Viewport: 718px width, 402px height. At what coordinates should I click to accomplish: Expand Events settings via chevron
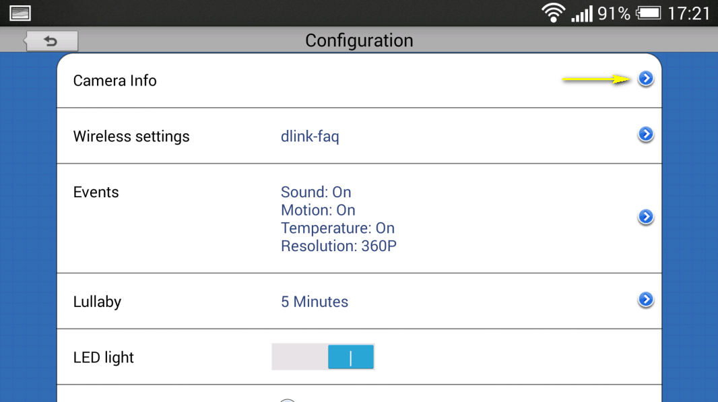[646, 217]
